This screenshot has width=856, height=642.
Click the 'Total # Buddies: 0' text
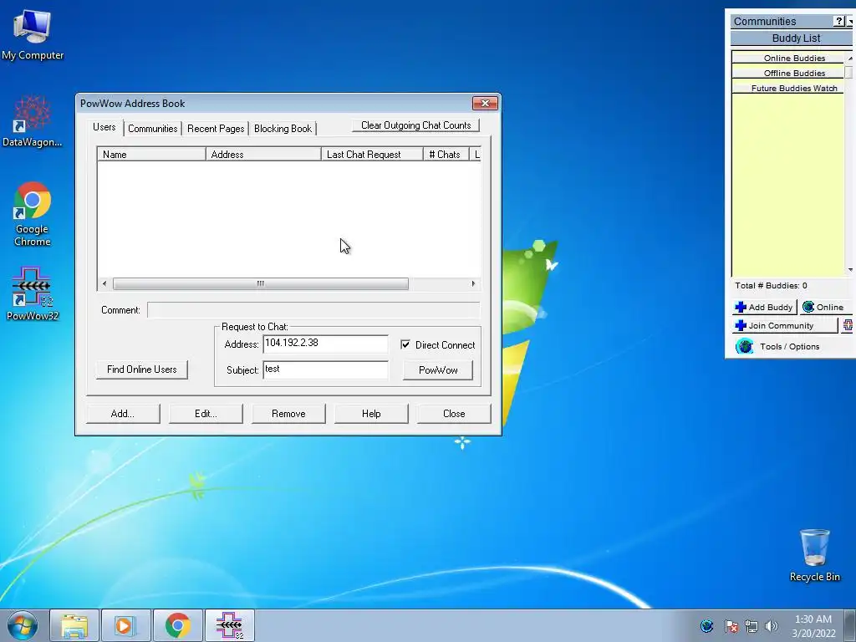pyautogui.click(x=771, y=286)
